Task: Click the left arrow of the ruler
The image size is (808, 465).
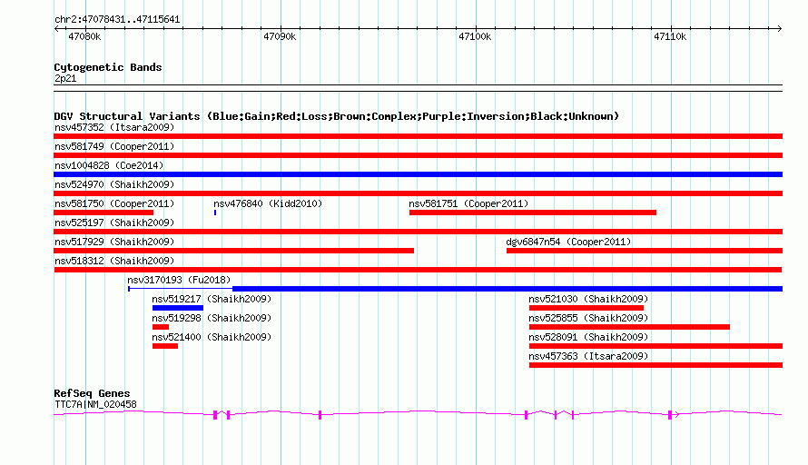Action: (x=56, y=28)
